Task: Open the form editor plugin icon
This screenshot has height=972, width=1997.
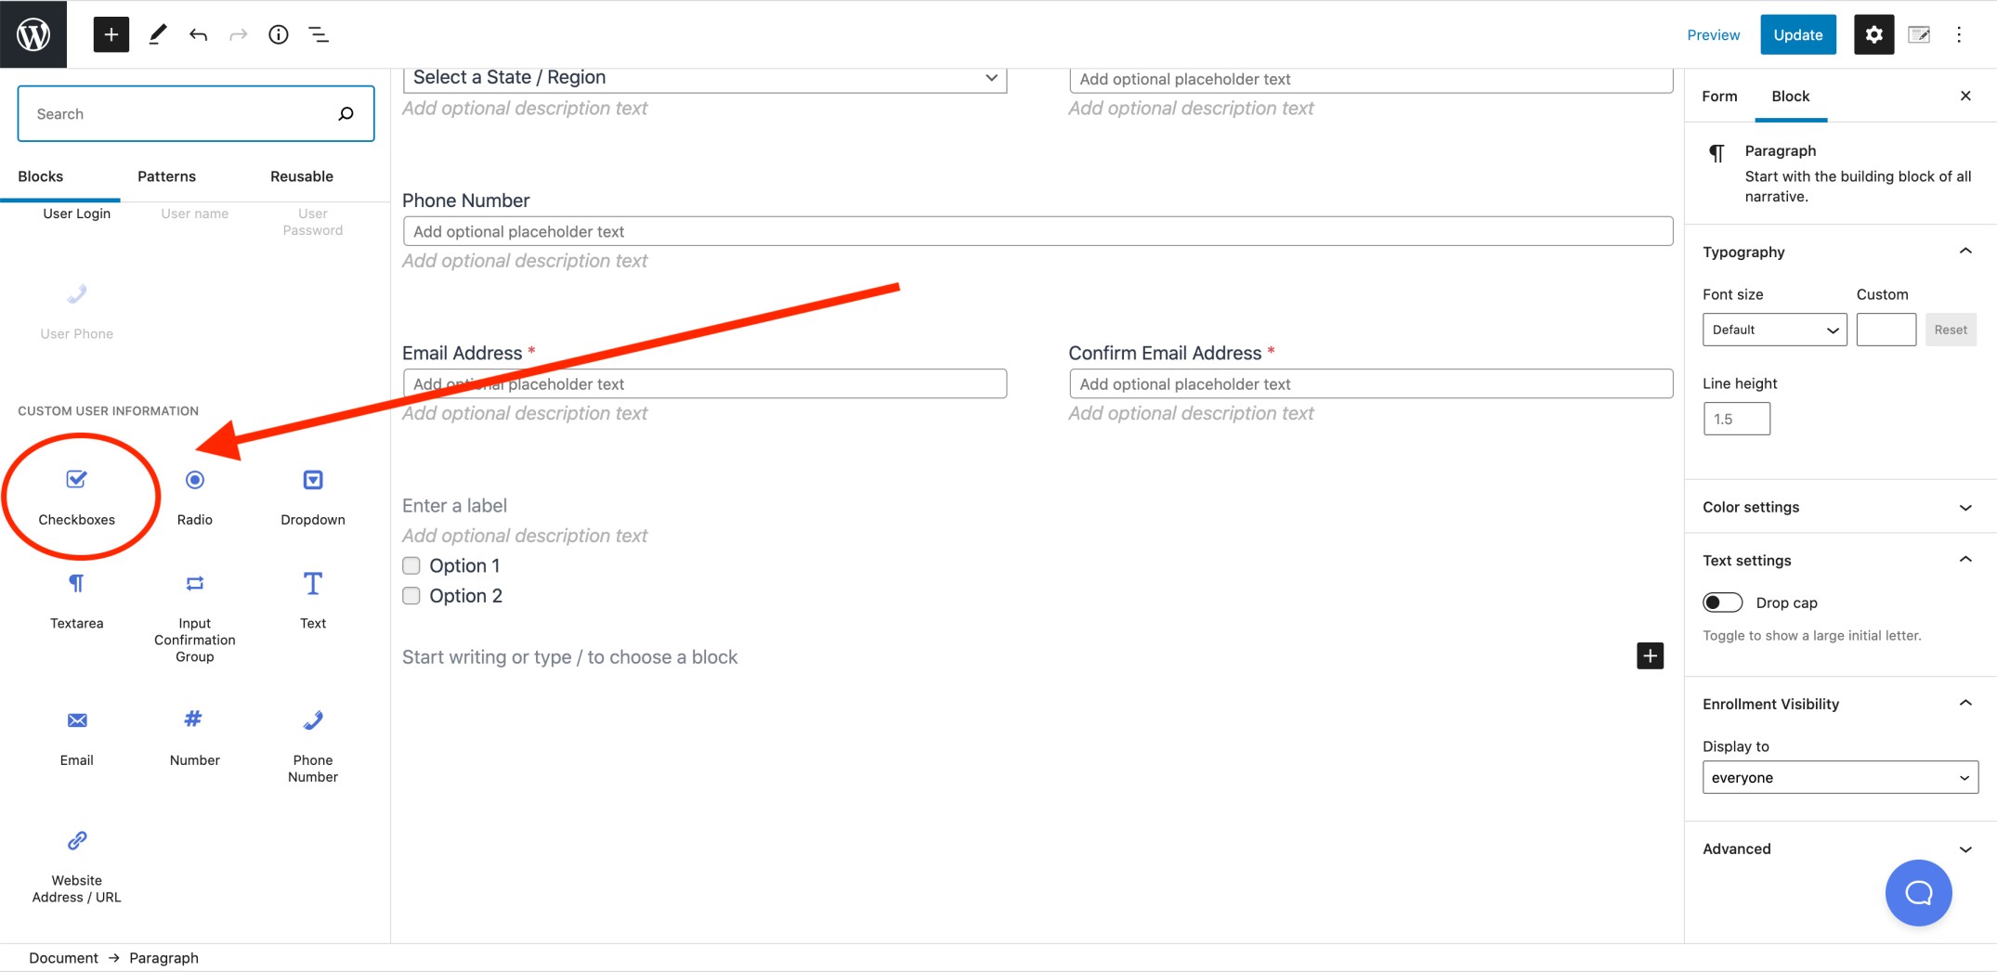Action: tap(1919, 34)
